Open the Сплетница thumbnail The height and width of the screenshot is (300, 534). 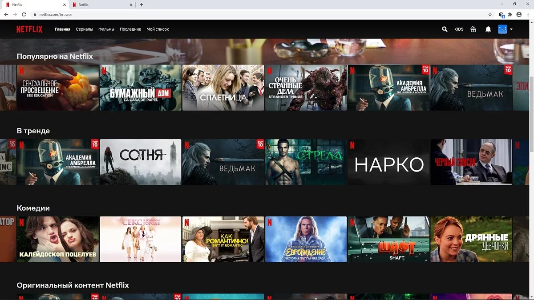click(223, 88)
